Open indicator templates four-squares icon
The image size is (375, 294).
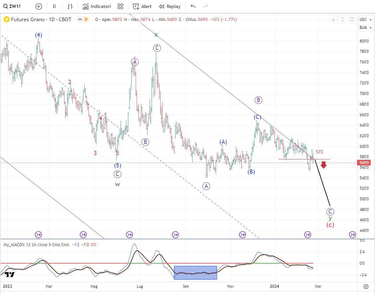(120, 6)
